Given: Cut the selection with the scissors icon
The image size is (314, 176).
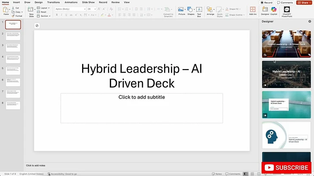Looking at the screenshot, I should 13,8.
